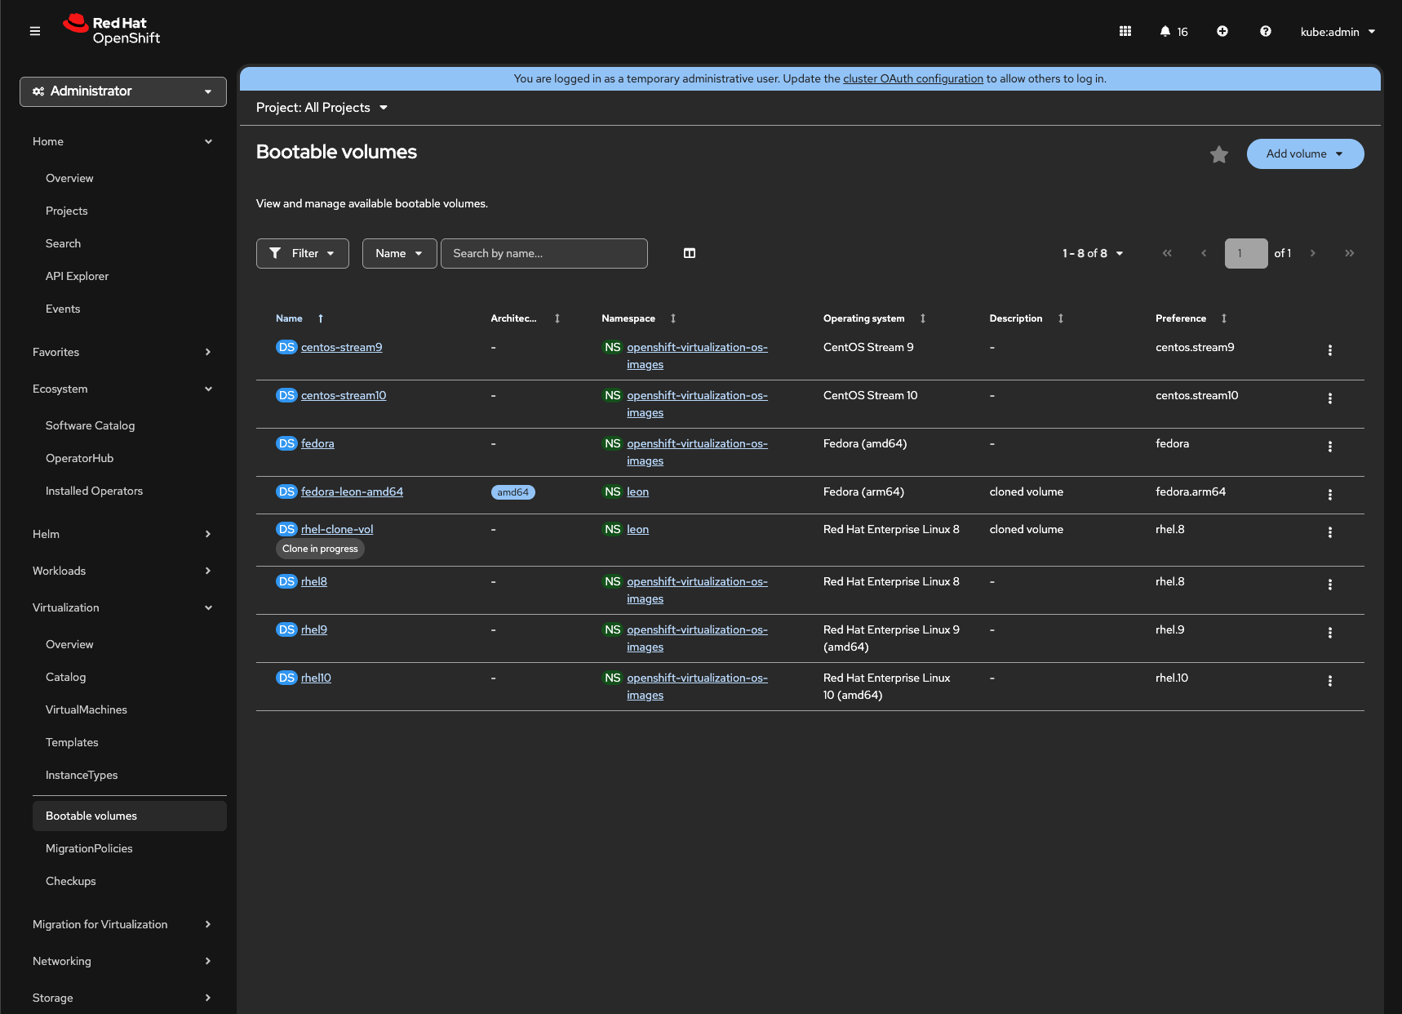Open kebab menu for rhel10 row
Image resolution: width=1402 pixels, height=1014 pixels.
point(1329,681)
